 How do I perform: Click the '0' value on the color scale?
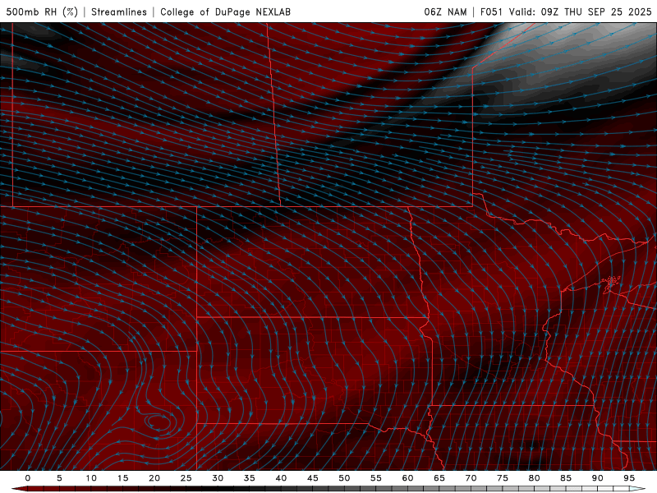28,478
